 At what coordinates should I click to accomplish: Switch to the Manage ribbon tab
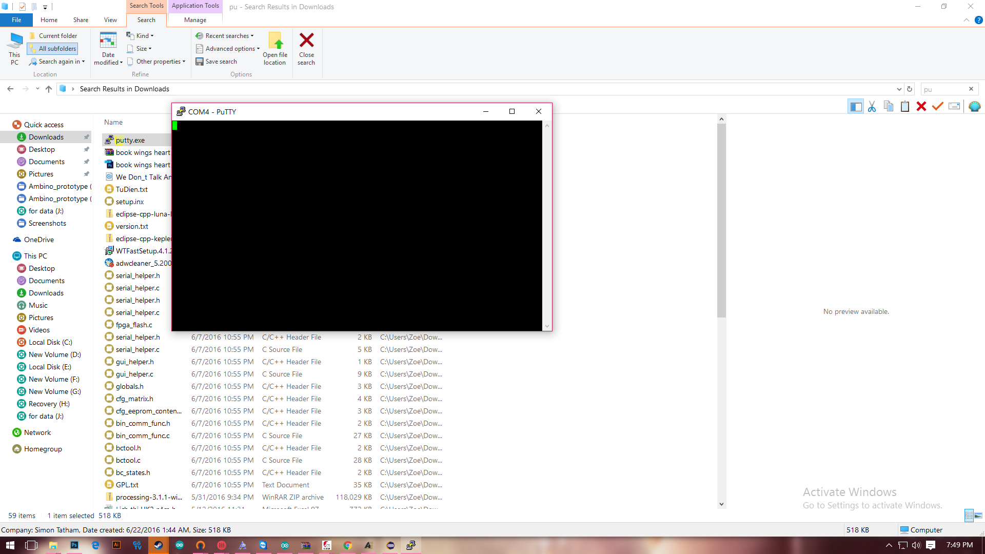(195, 20)
